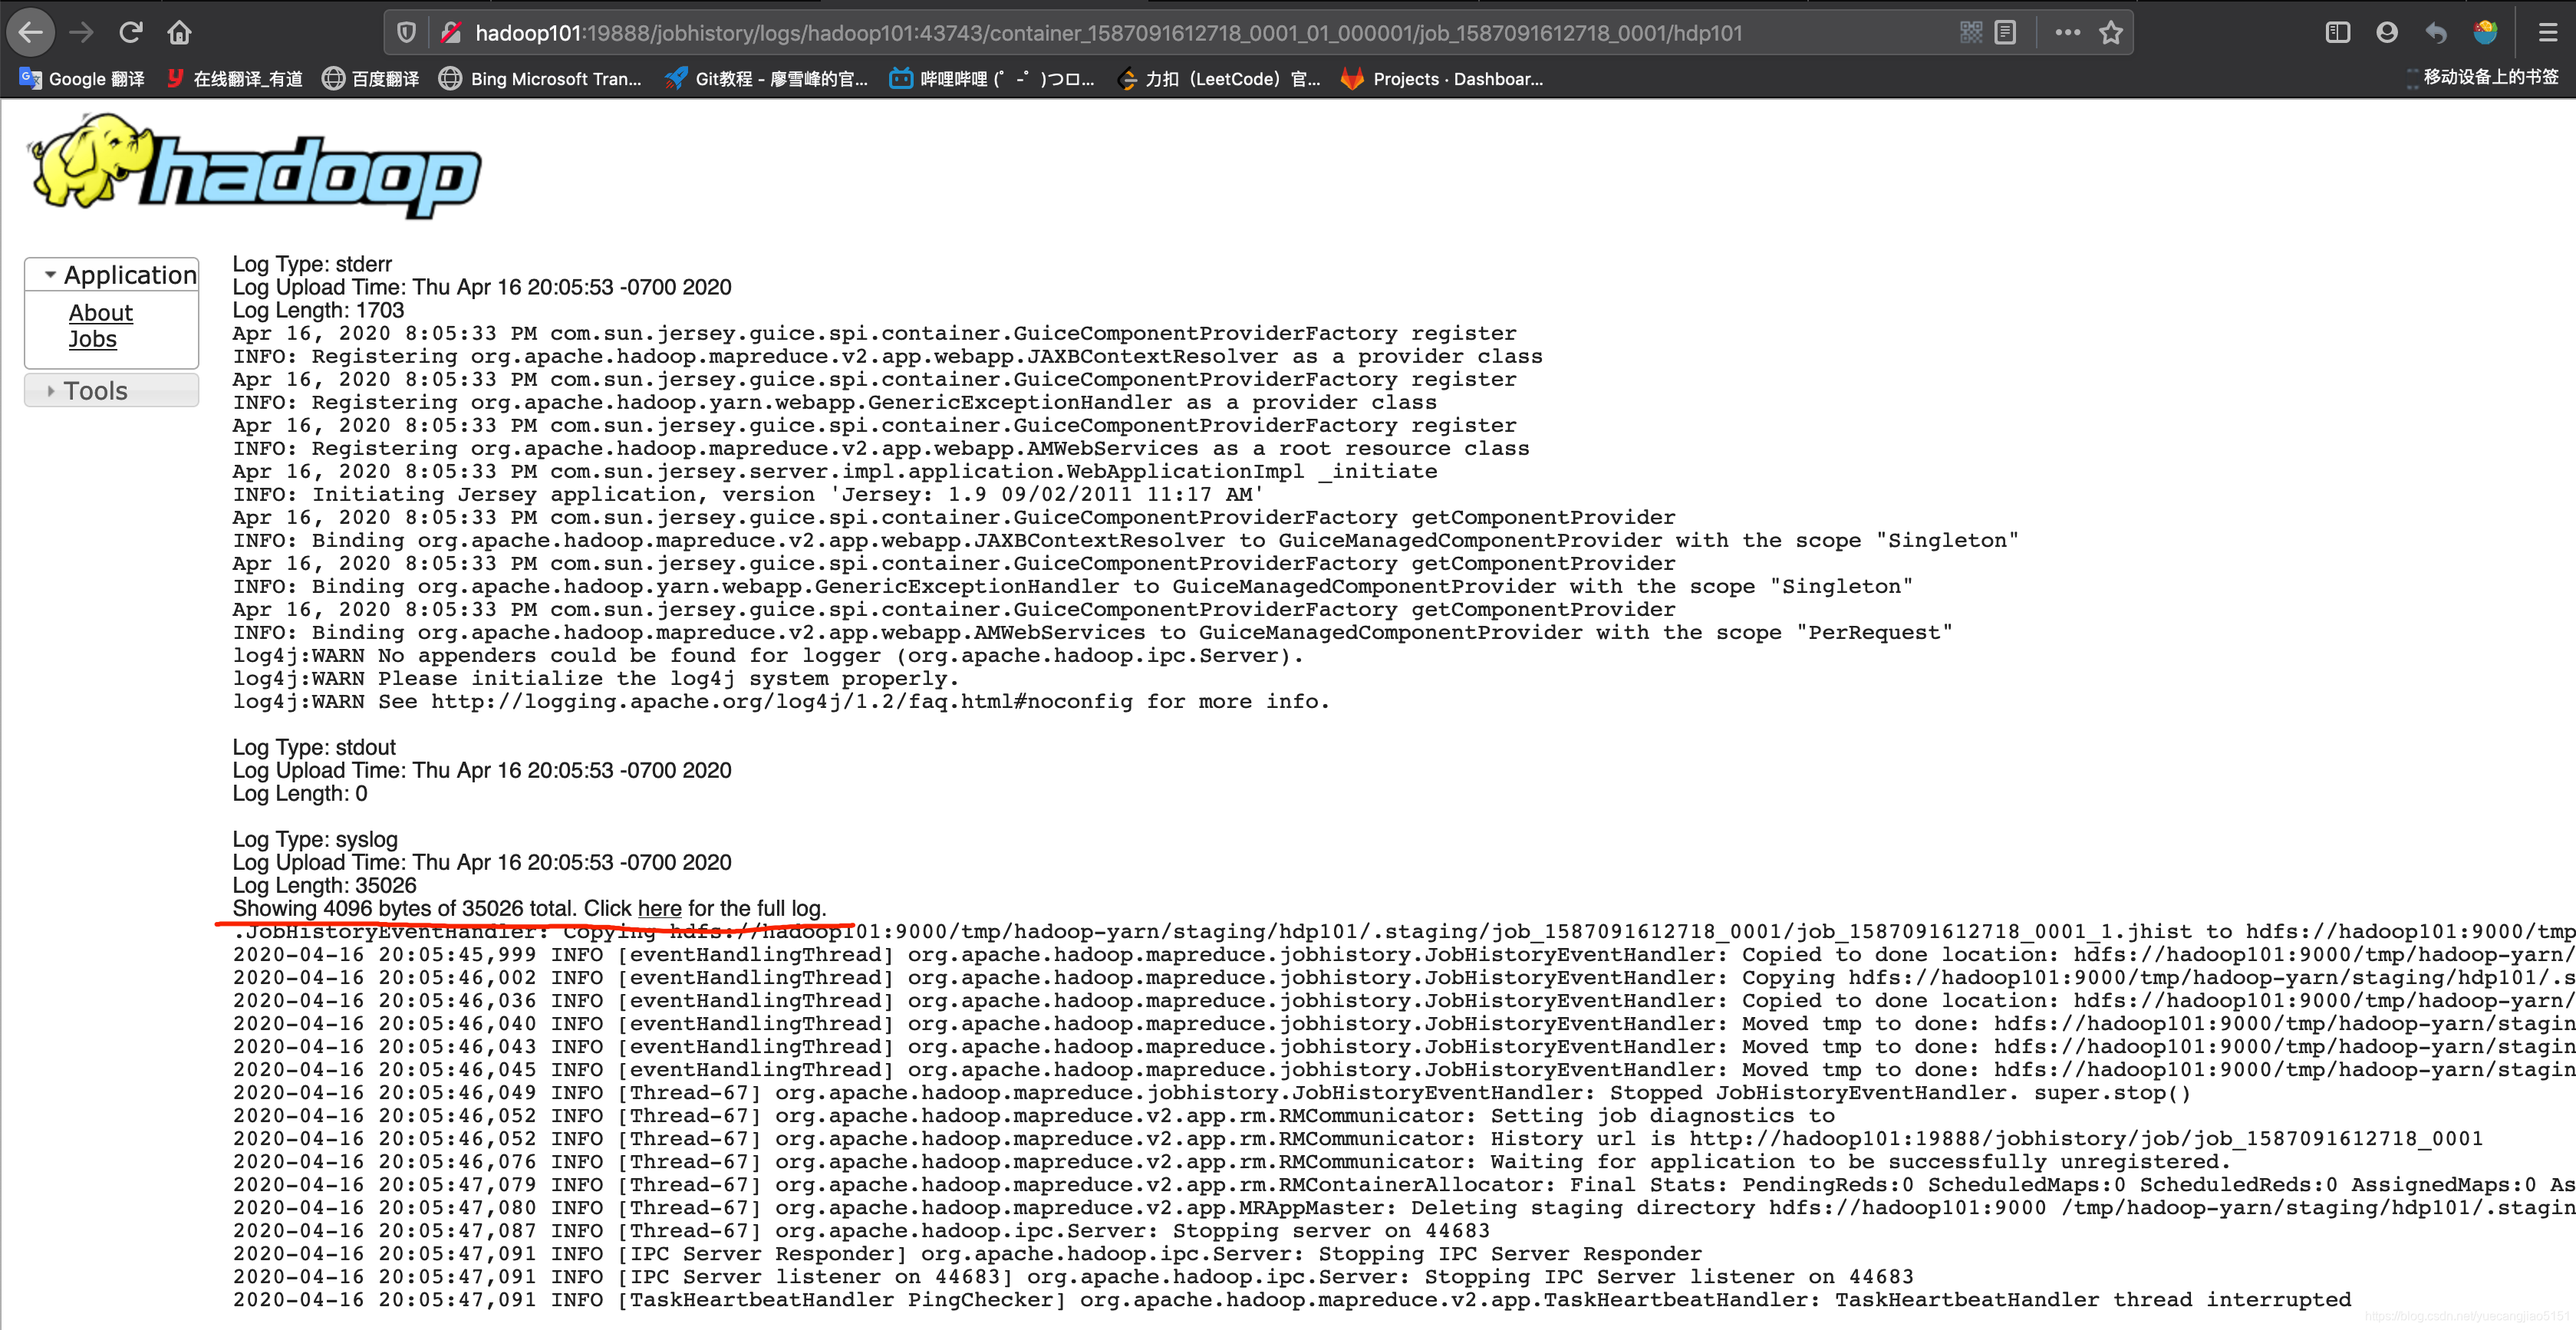Viewport: 2576px width, 1330px height.
Task: Click the browser forward arrow
Action: click(x=82, y=33)
